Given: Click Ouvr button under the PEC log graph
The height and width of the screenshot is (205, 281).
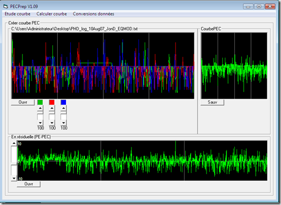Looking at the screenshot, I should 23,102.
